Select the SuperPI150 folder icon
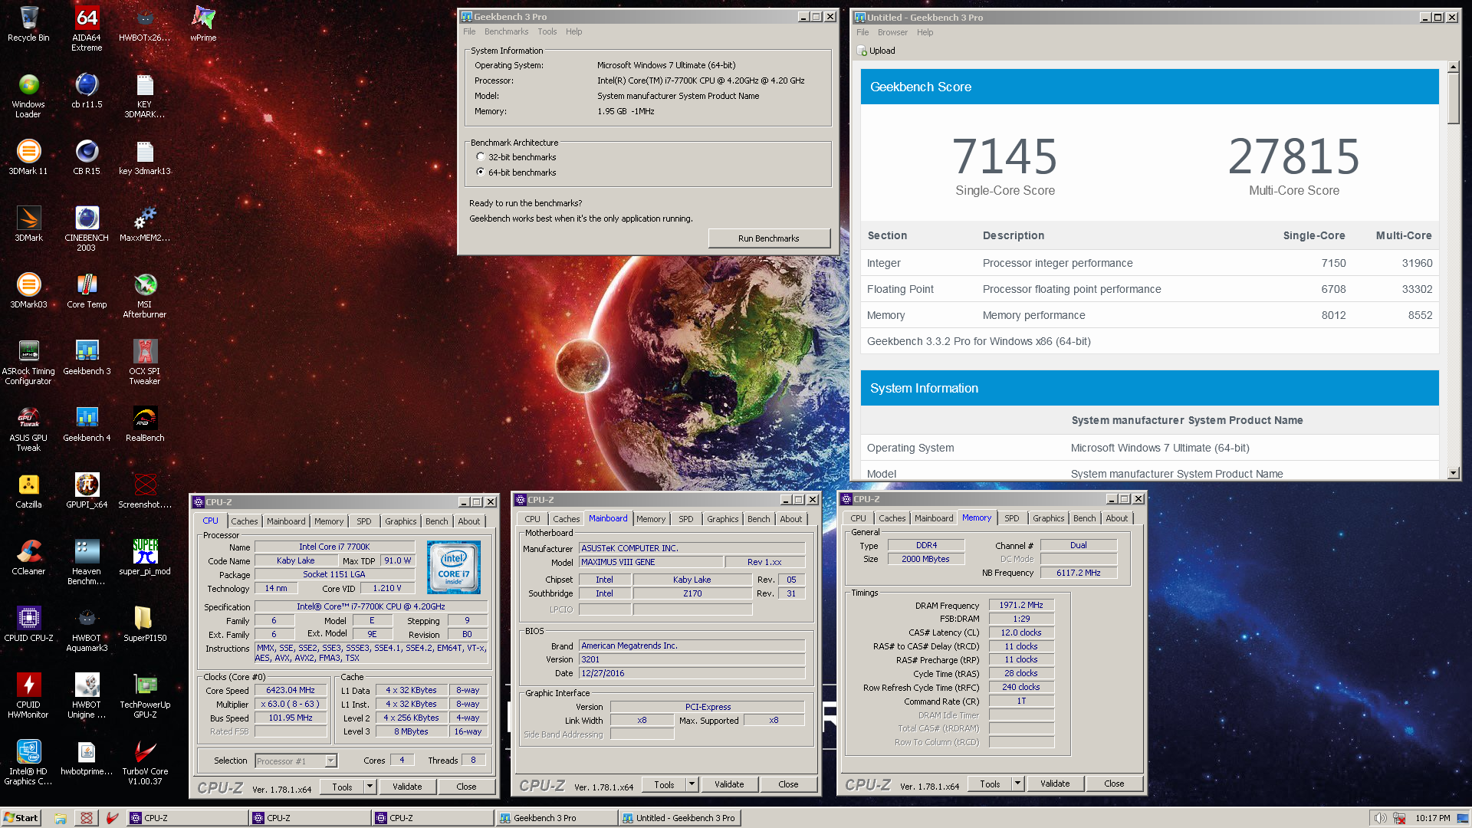Viewport: 1472px width, 828px height. coord(145,624)
